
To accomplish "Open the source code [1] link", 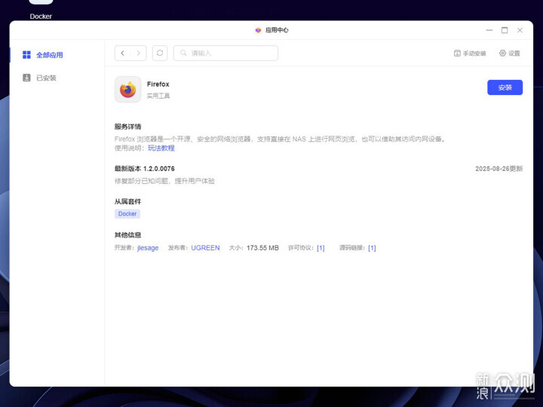I will click(x=372, y=248).
